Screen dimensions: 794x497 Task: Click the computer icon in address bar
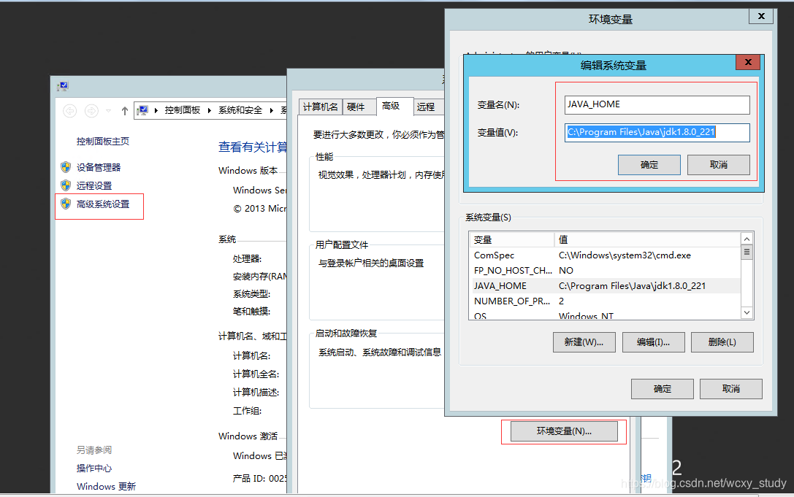[x=143, y=109]
